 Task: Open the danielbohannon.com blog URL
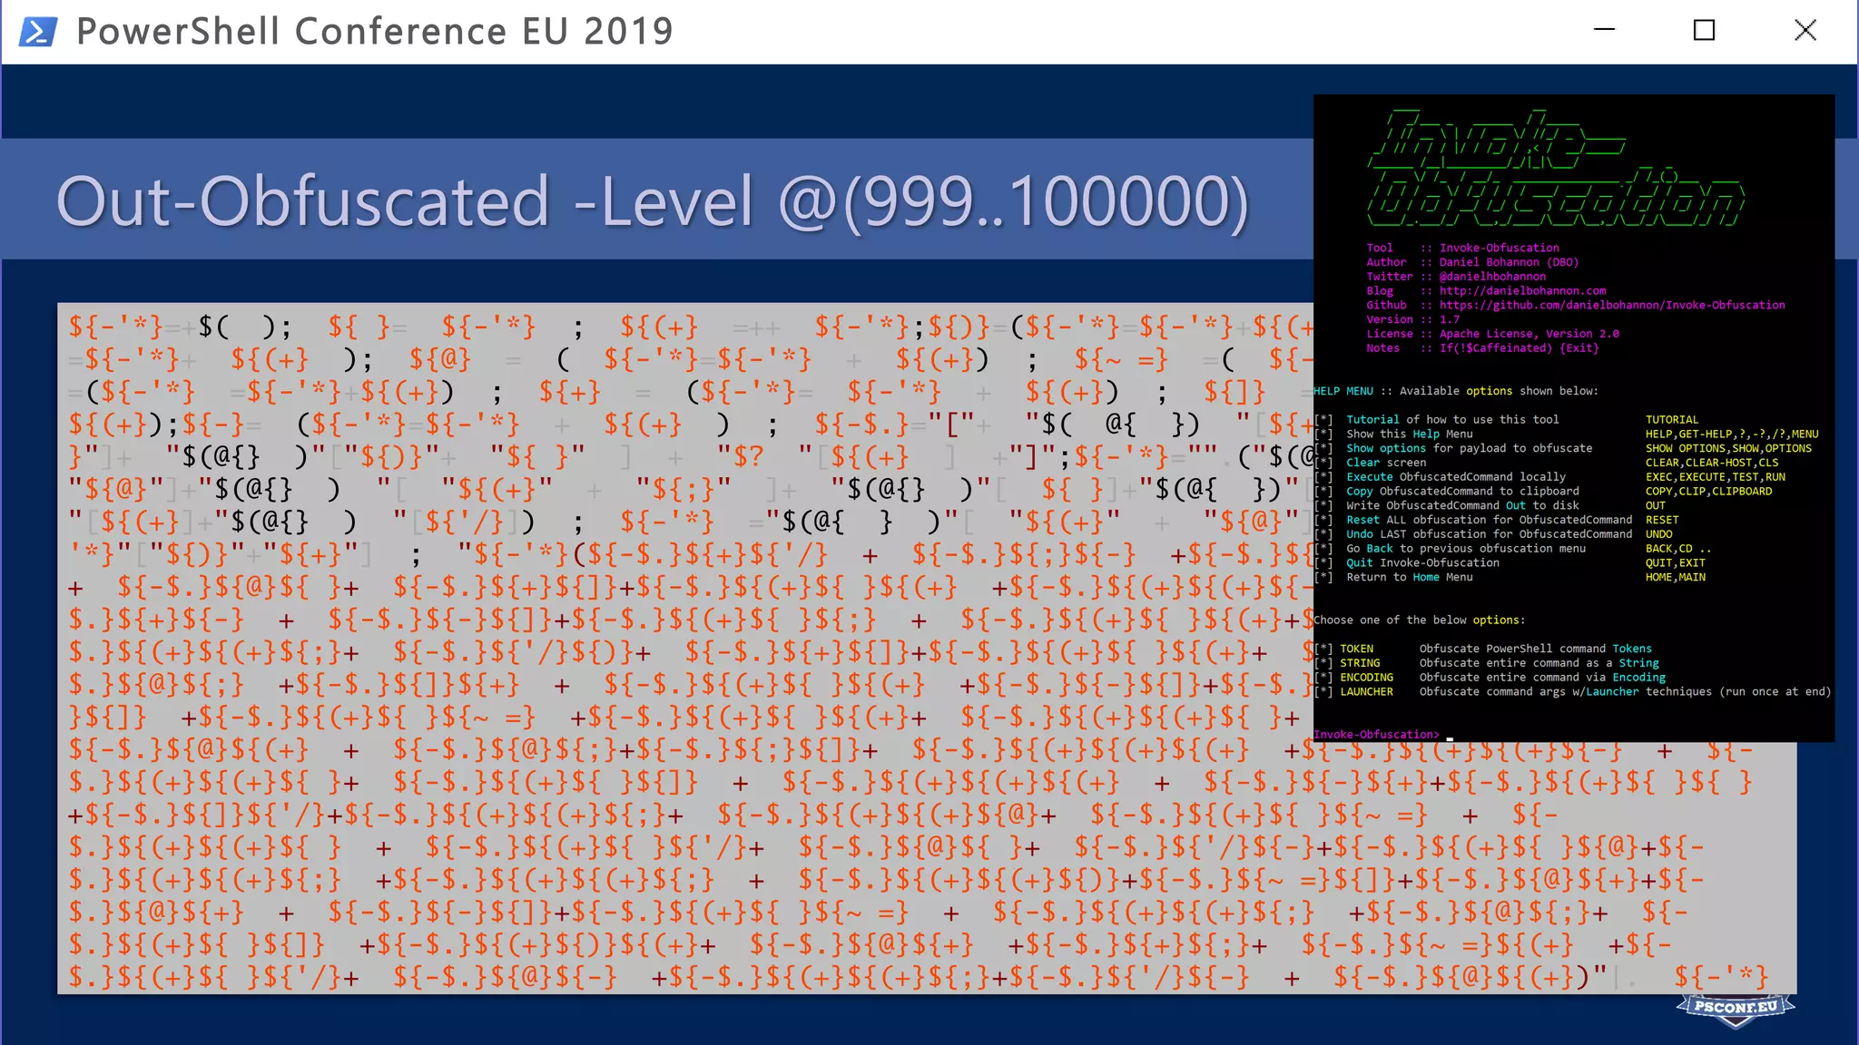pos(1522,291)
